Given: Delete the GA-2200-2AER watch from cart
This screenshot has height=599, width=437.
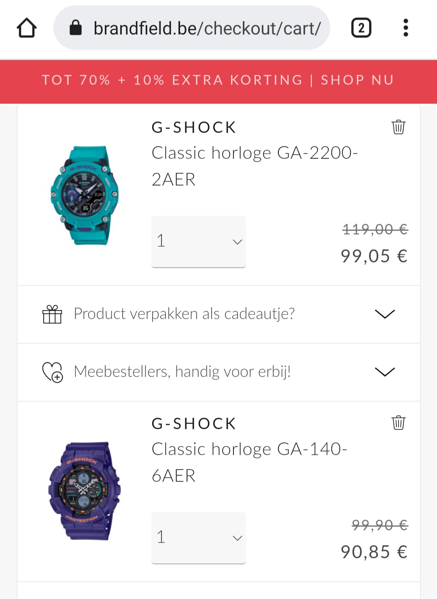Looking at the screenshot, I should click(398, 127).
